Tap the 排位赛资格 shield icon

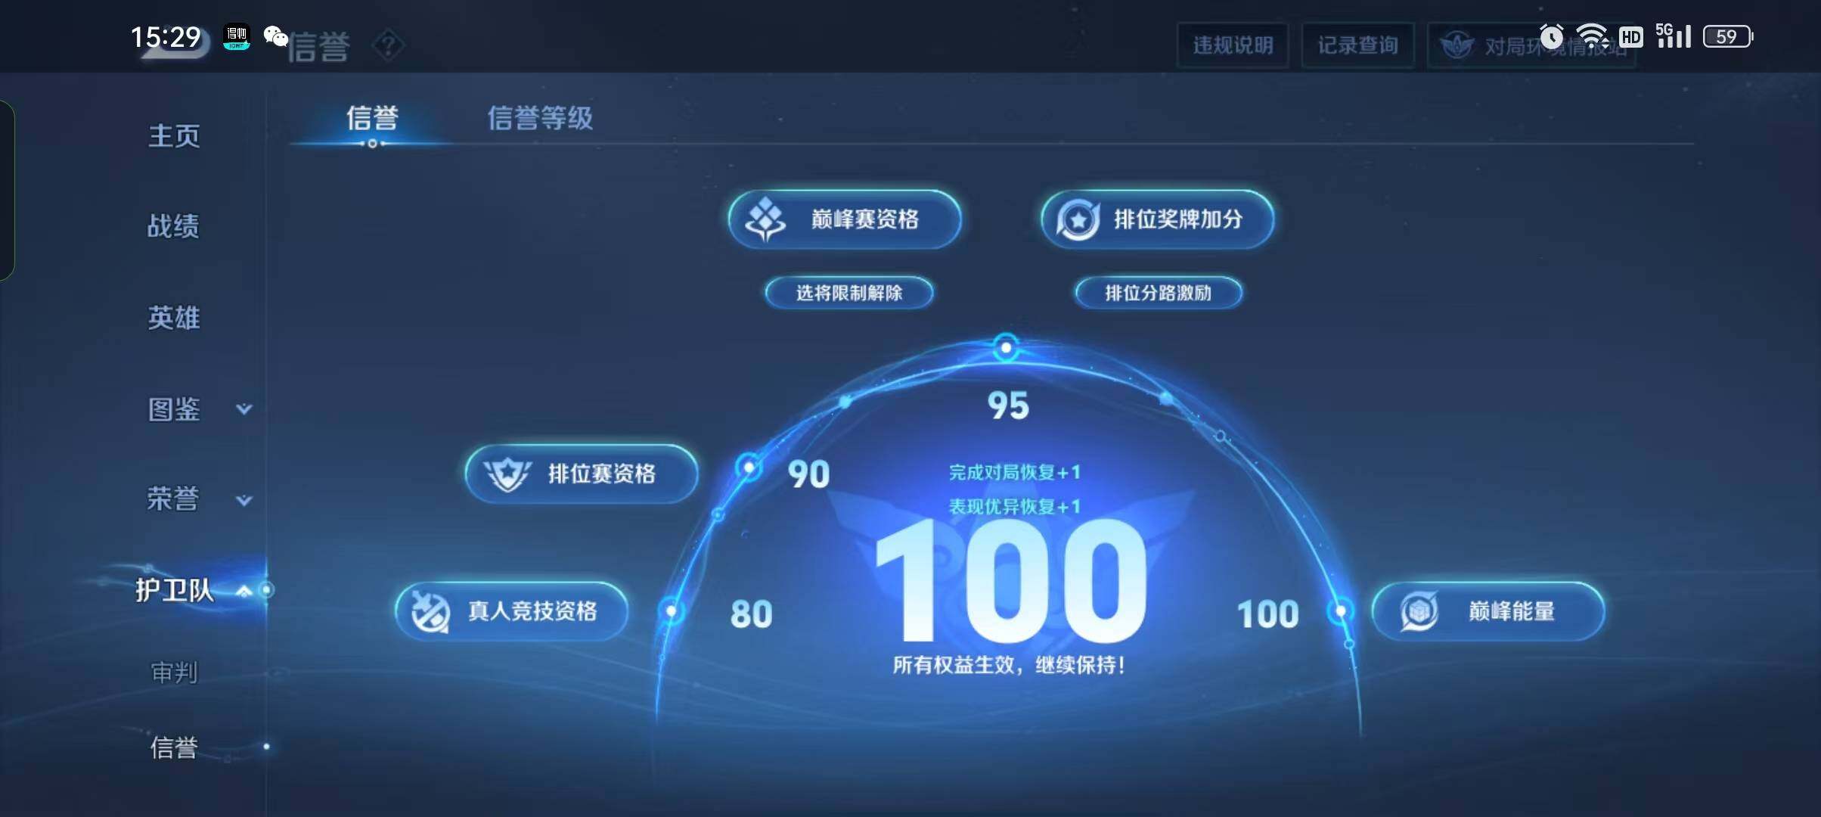point(507,474)
